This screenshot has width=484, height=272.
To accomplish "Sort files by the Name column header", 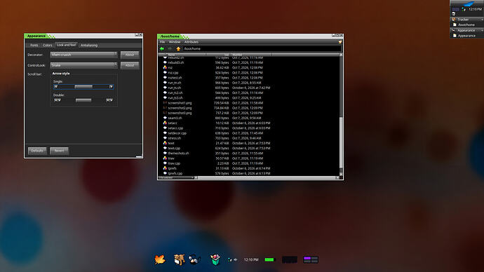I will coord(185,55).
